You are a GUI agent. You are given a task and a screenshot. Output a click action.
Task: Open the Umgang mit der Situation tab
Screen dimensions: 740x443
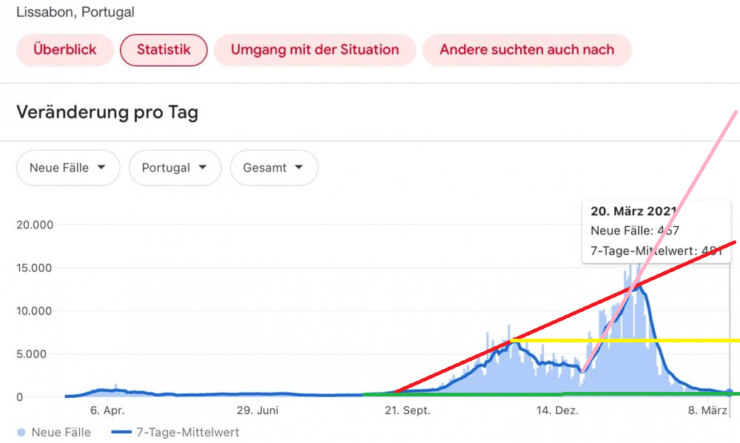click(314, 50)
